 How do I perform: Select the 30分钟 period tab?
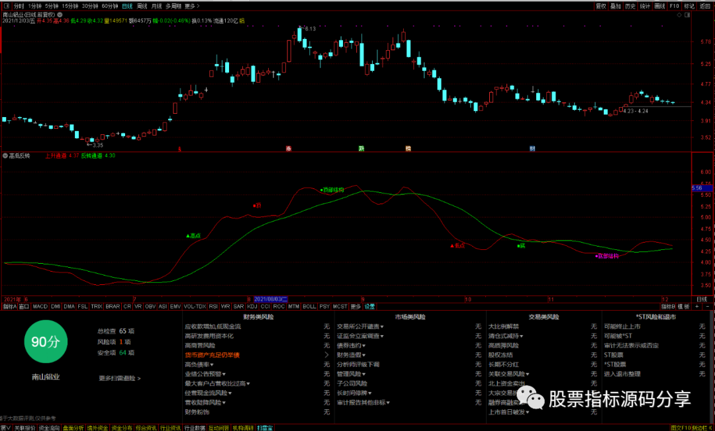click(x=90, y=6)
